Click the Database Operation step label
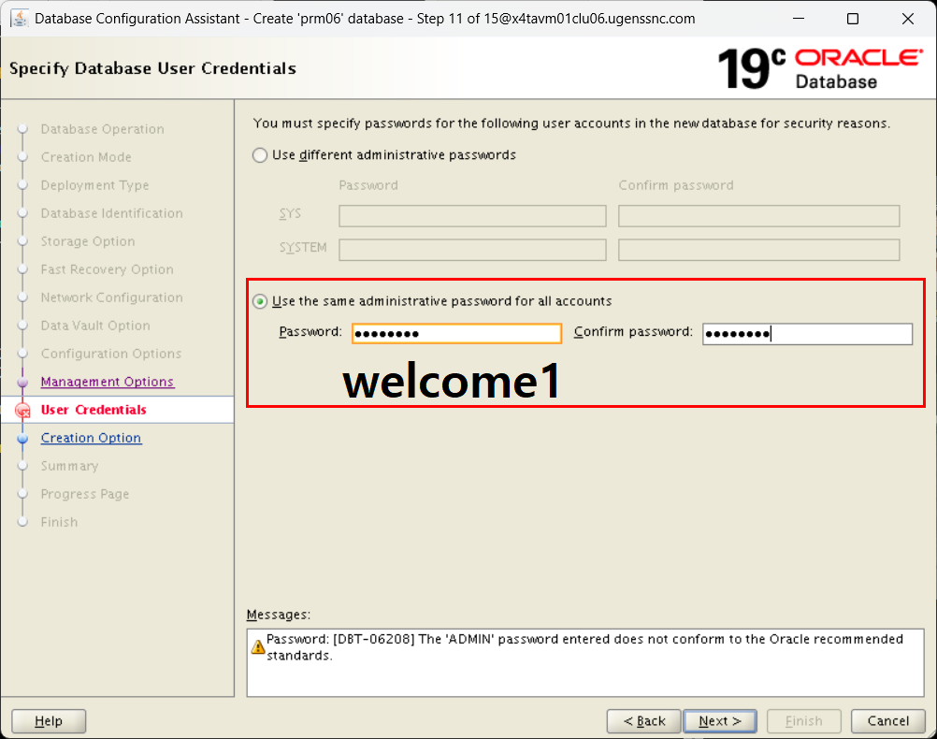This screenshot has height=739, width=937. pyautogui.click(x=102, y=129)
